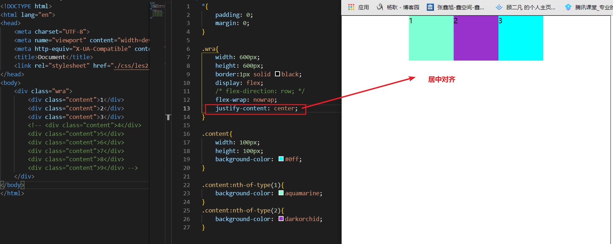Click the 腾讯课堂 bookmark favicon
This screenshot has height=244, width=613.
tap(568, 7)
